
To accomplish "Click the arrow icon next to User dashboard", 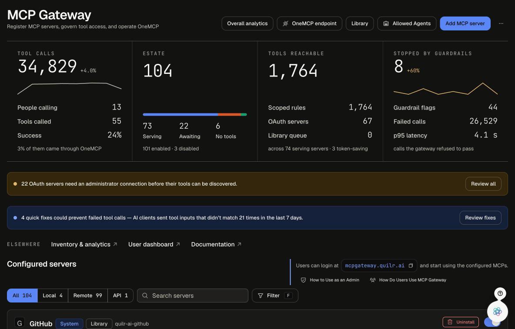I will pos(178,244).
